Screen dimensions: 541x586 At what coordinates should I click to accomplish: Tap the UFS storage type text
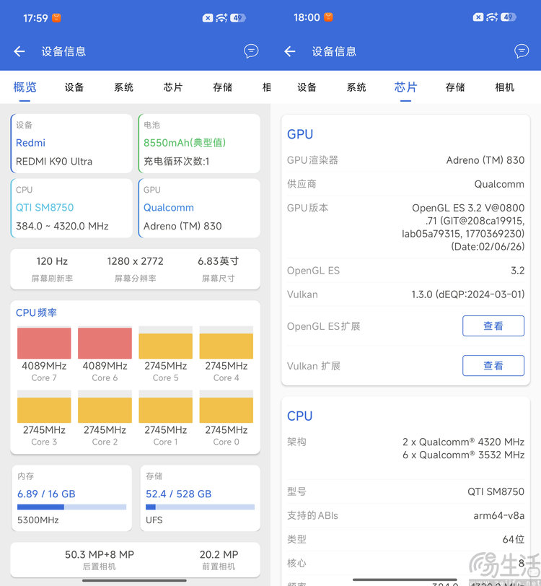click(154, 520)
